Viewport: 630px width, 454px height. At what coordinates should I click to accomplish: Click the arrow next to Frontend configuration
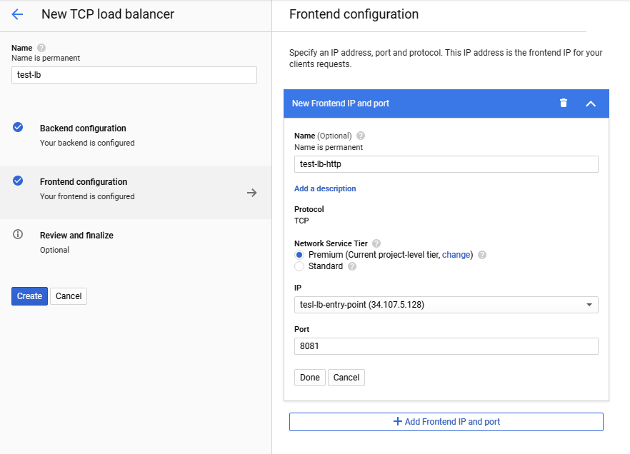[x=251, y=192]
